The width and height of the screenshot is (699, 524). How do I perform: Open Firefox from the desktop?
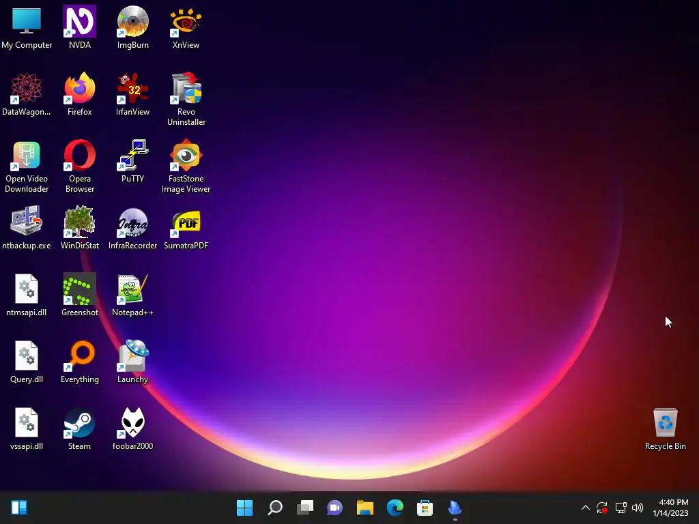pos(79,94)
